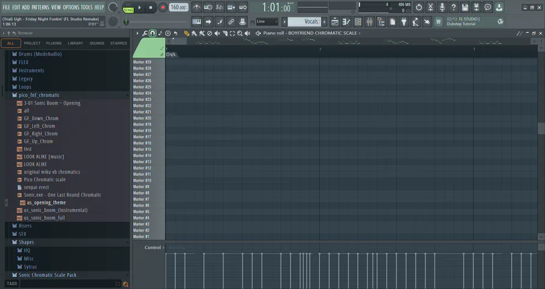
Task: Open touch keyboard hand icon
Action: 427,22
